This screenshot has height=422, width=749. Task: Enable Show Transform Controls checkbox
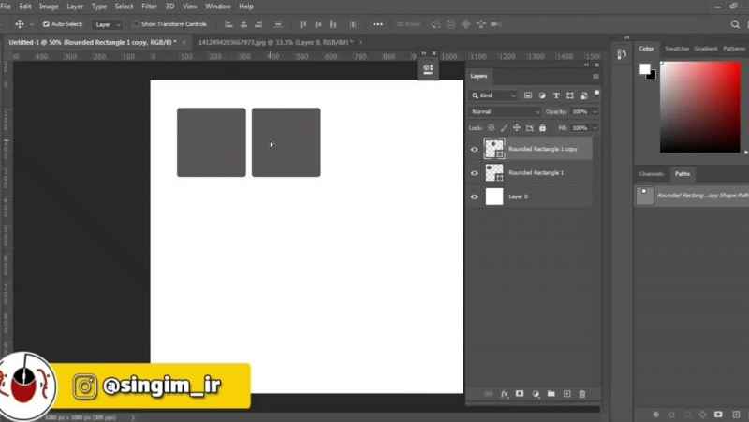click(x=136, y=24)
